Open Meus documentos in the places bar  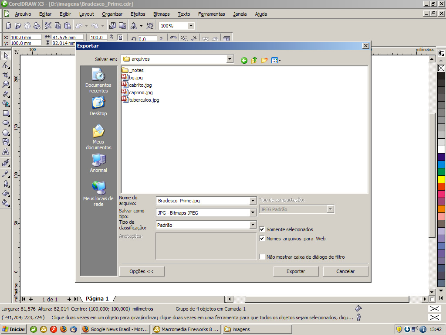[98, 137]
